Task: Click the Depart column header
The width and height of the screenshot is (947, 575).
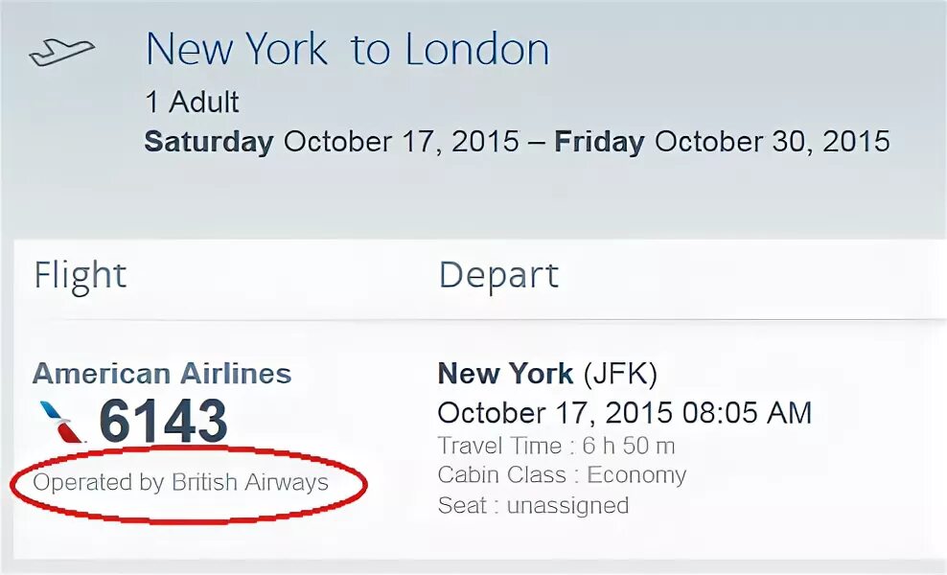Action: pyautogui.click(x=498, y=276)
